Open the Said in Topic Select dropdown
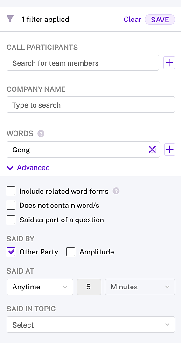Image resolution: width=181 pixels, height=343 pixels. [91, 325]
